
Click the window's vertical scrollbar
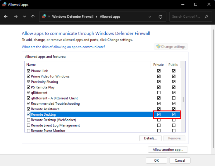(213, 89)
